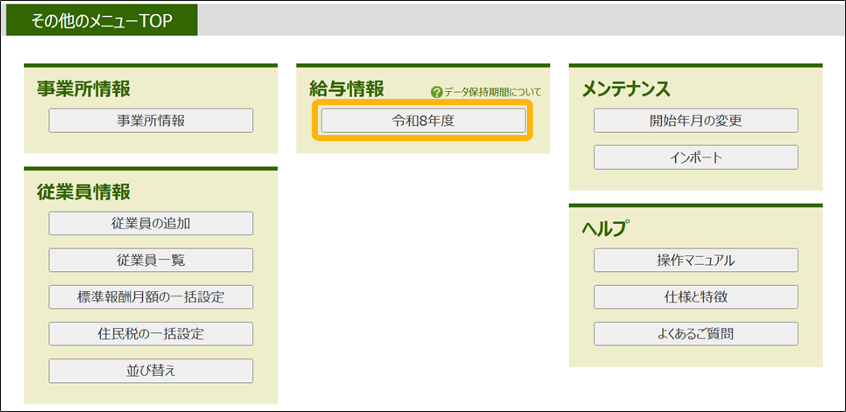
Task: Open the 操作マニュアル help button
Action: pyautogui.click(x=696, y=260)
